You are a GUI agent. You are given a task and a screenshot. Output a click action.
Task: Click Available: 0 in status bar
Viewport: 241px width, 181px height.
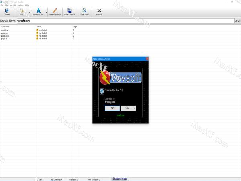point(74,179)
